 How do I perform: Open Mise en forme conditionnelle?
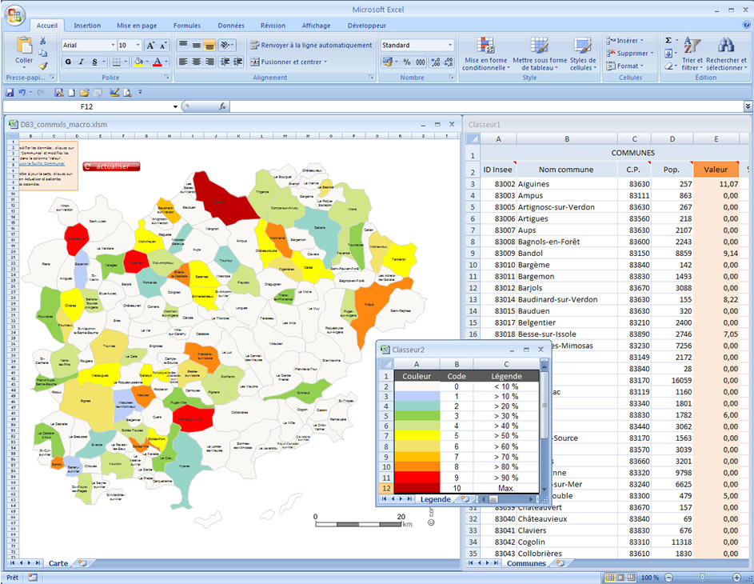click(485, 54)
